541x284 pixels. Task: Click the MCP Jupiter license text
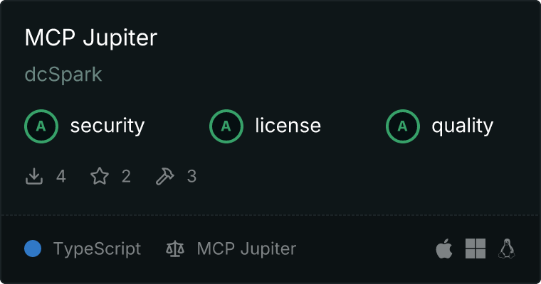pos(247,249)
